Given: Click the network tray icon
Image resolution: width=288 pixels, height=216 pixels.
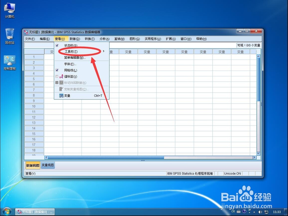Looking at the screenshot, I should [266, 212].
